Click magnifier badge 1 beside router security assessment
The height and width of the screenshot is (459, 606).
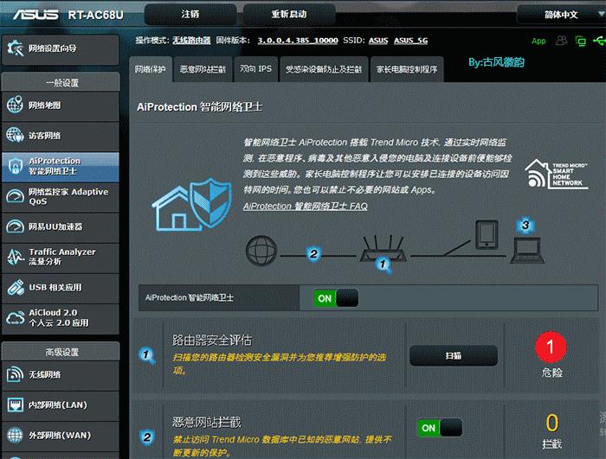click(x=147, y=355)
